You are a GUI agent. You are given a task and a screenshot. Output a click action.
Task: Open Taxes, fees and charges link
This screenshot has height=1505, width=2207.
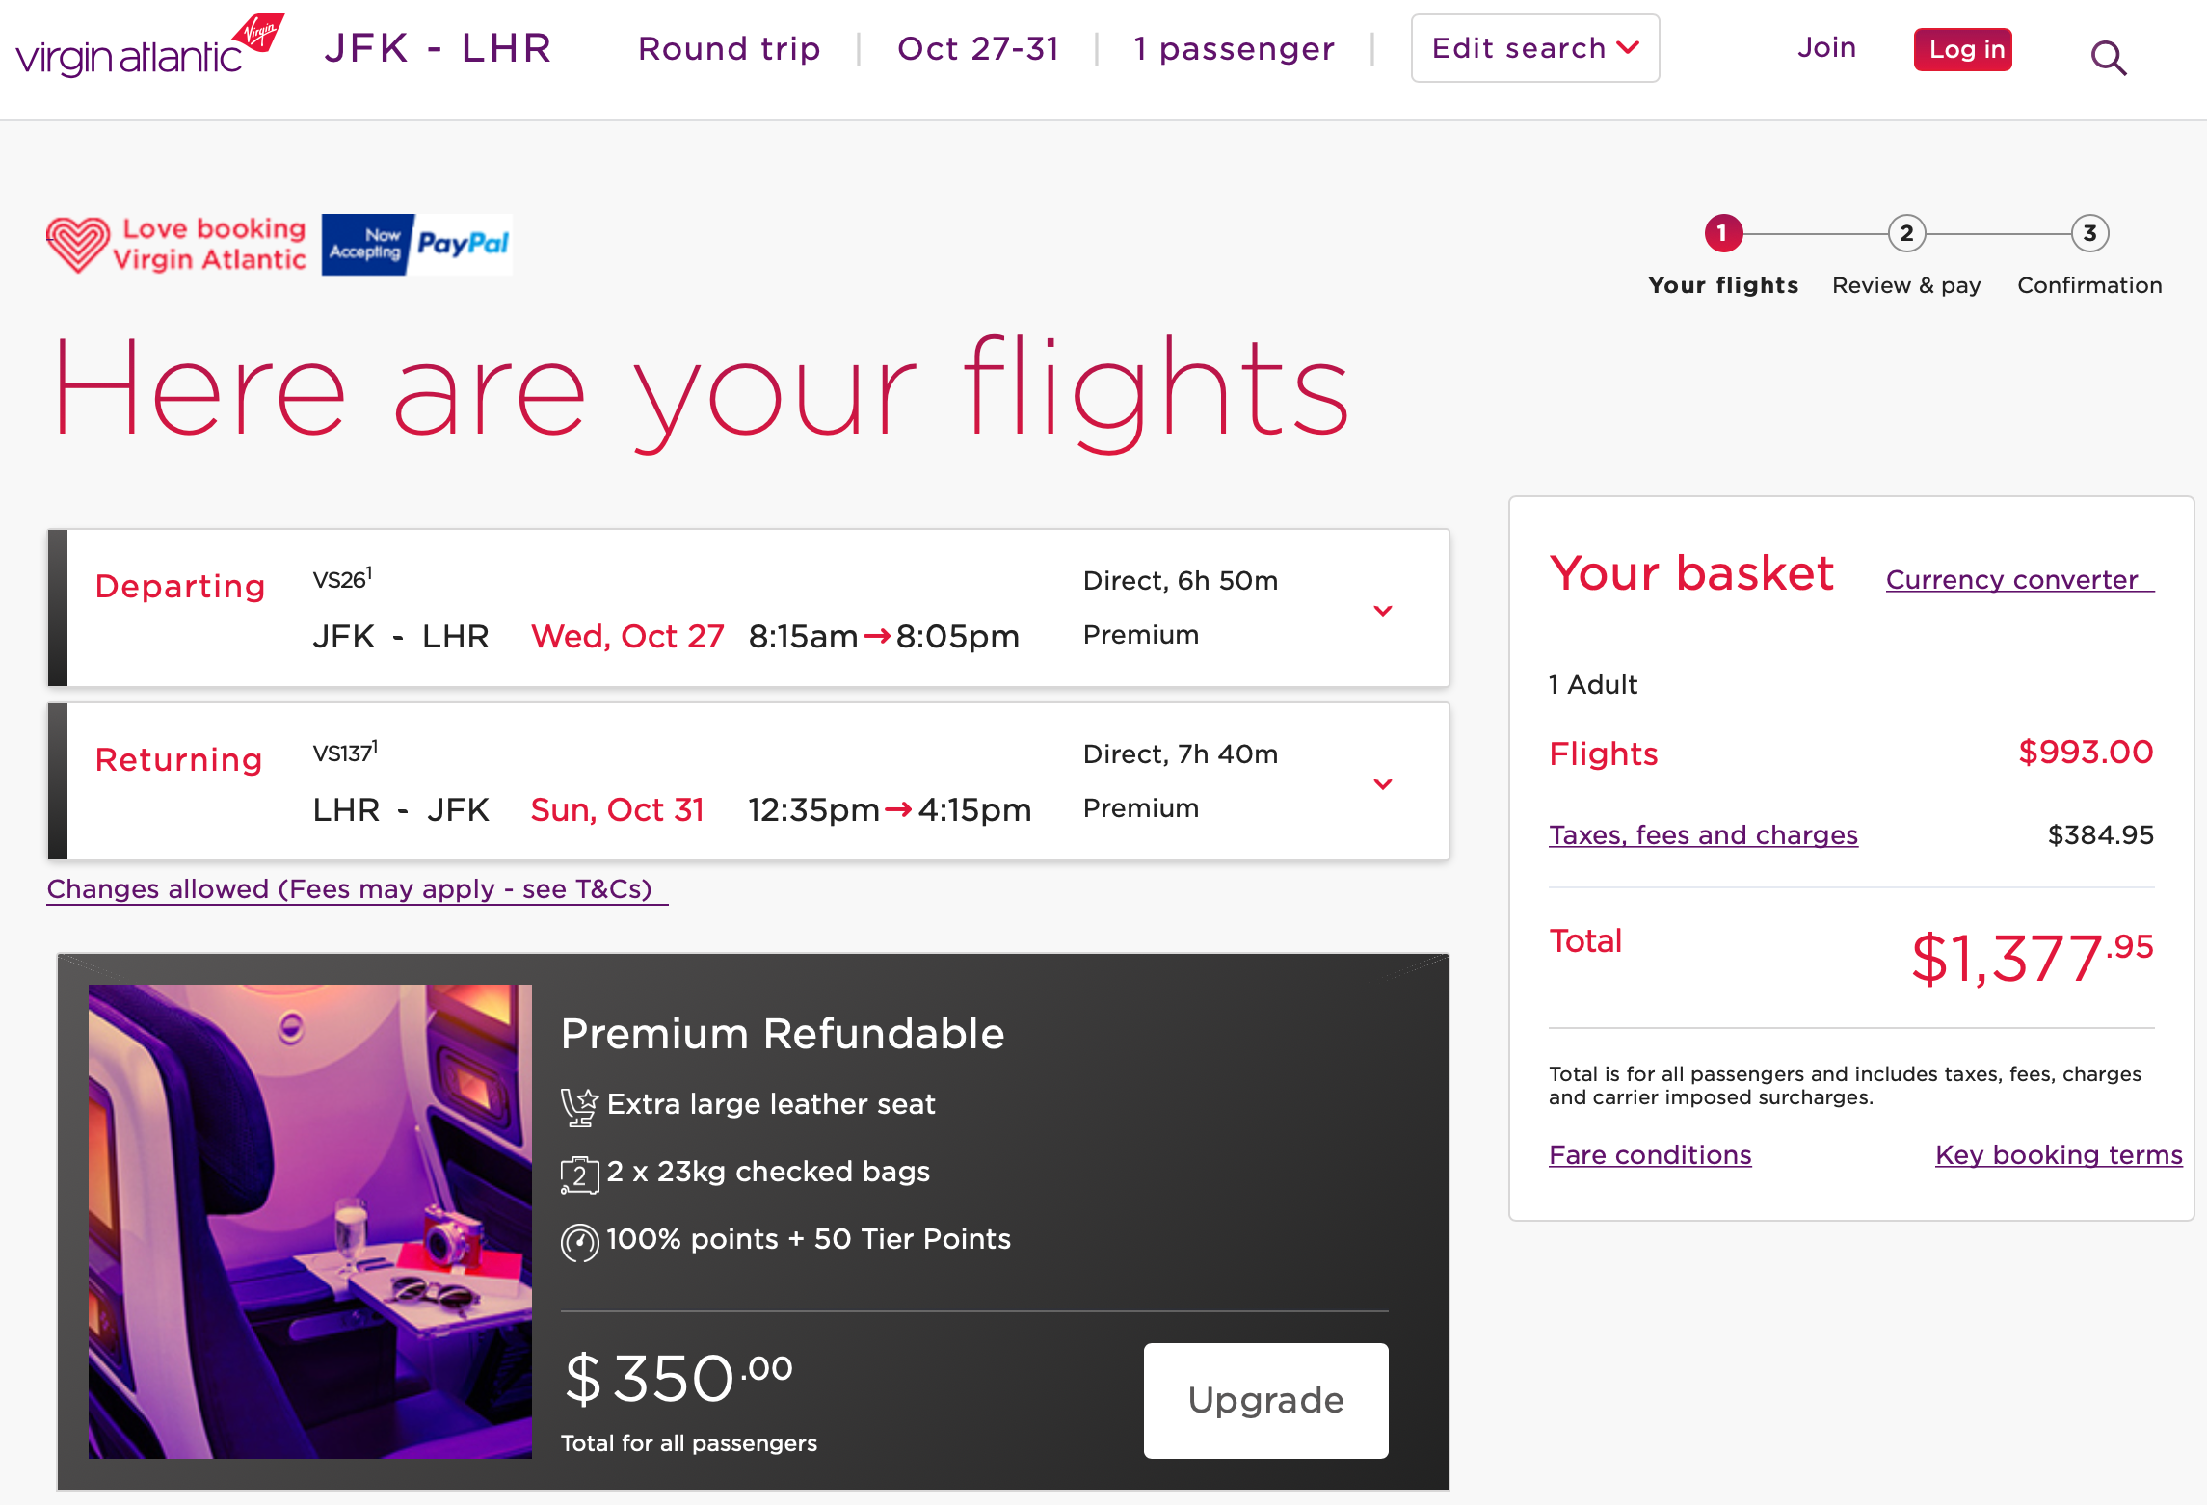click(x=1703, y=835)
